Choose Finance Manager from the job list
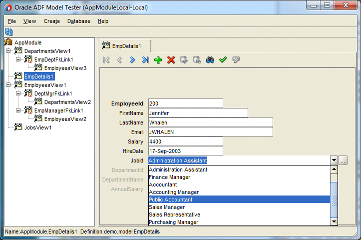361x240 pixels. 240,177
